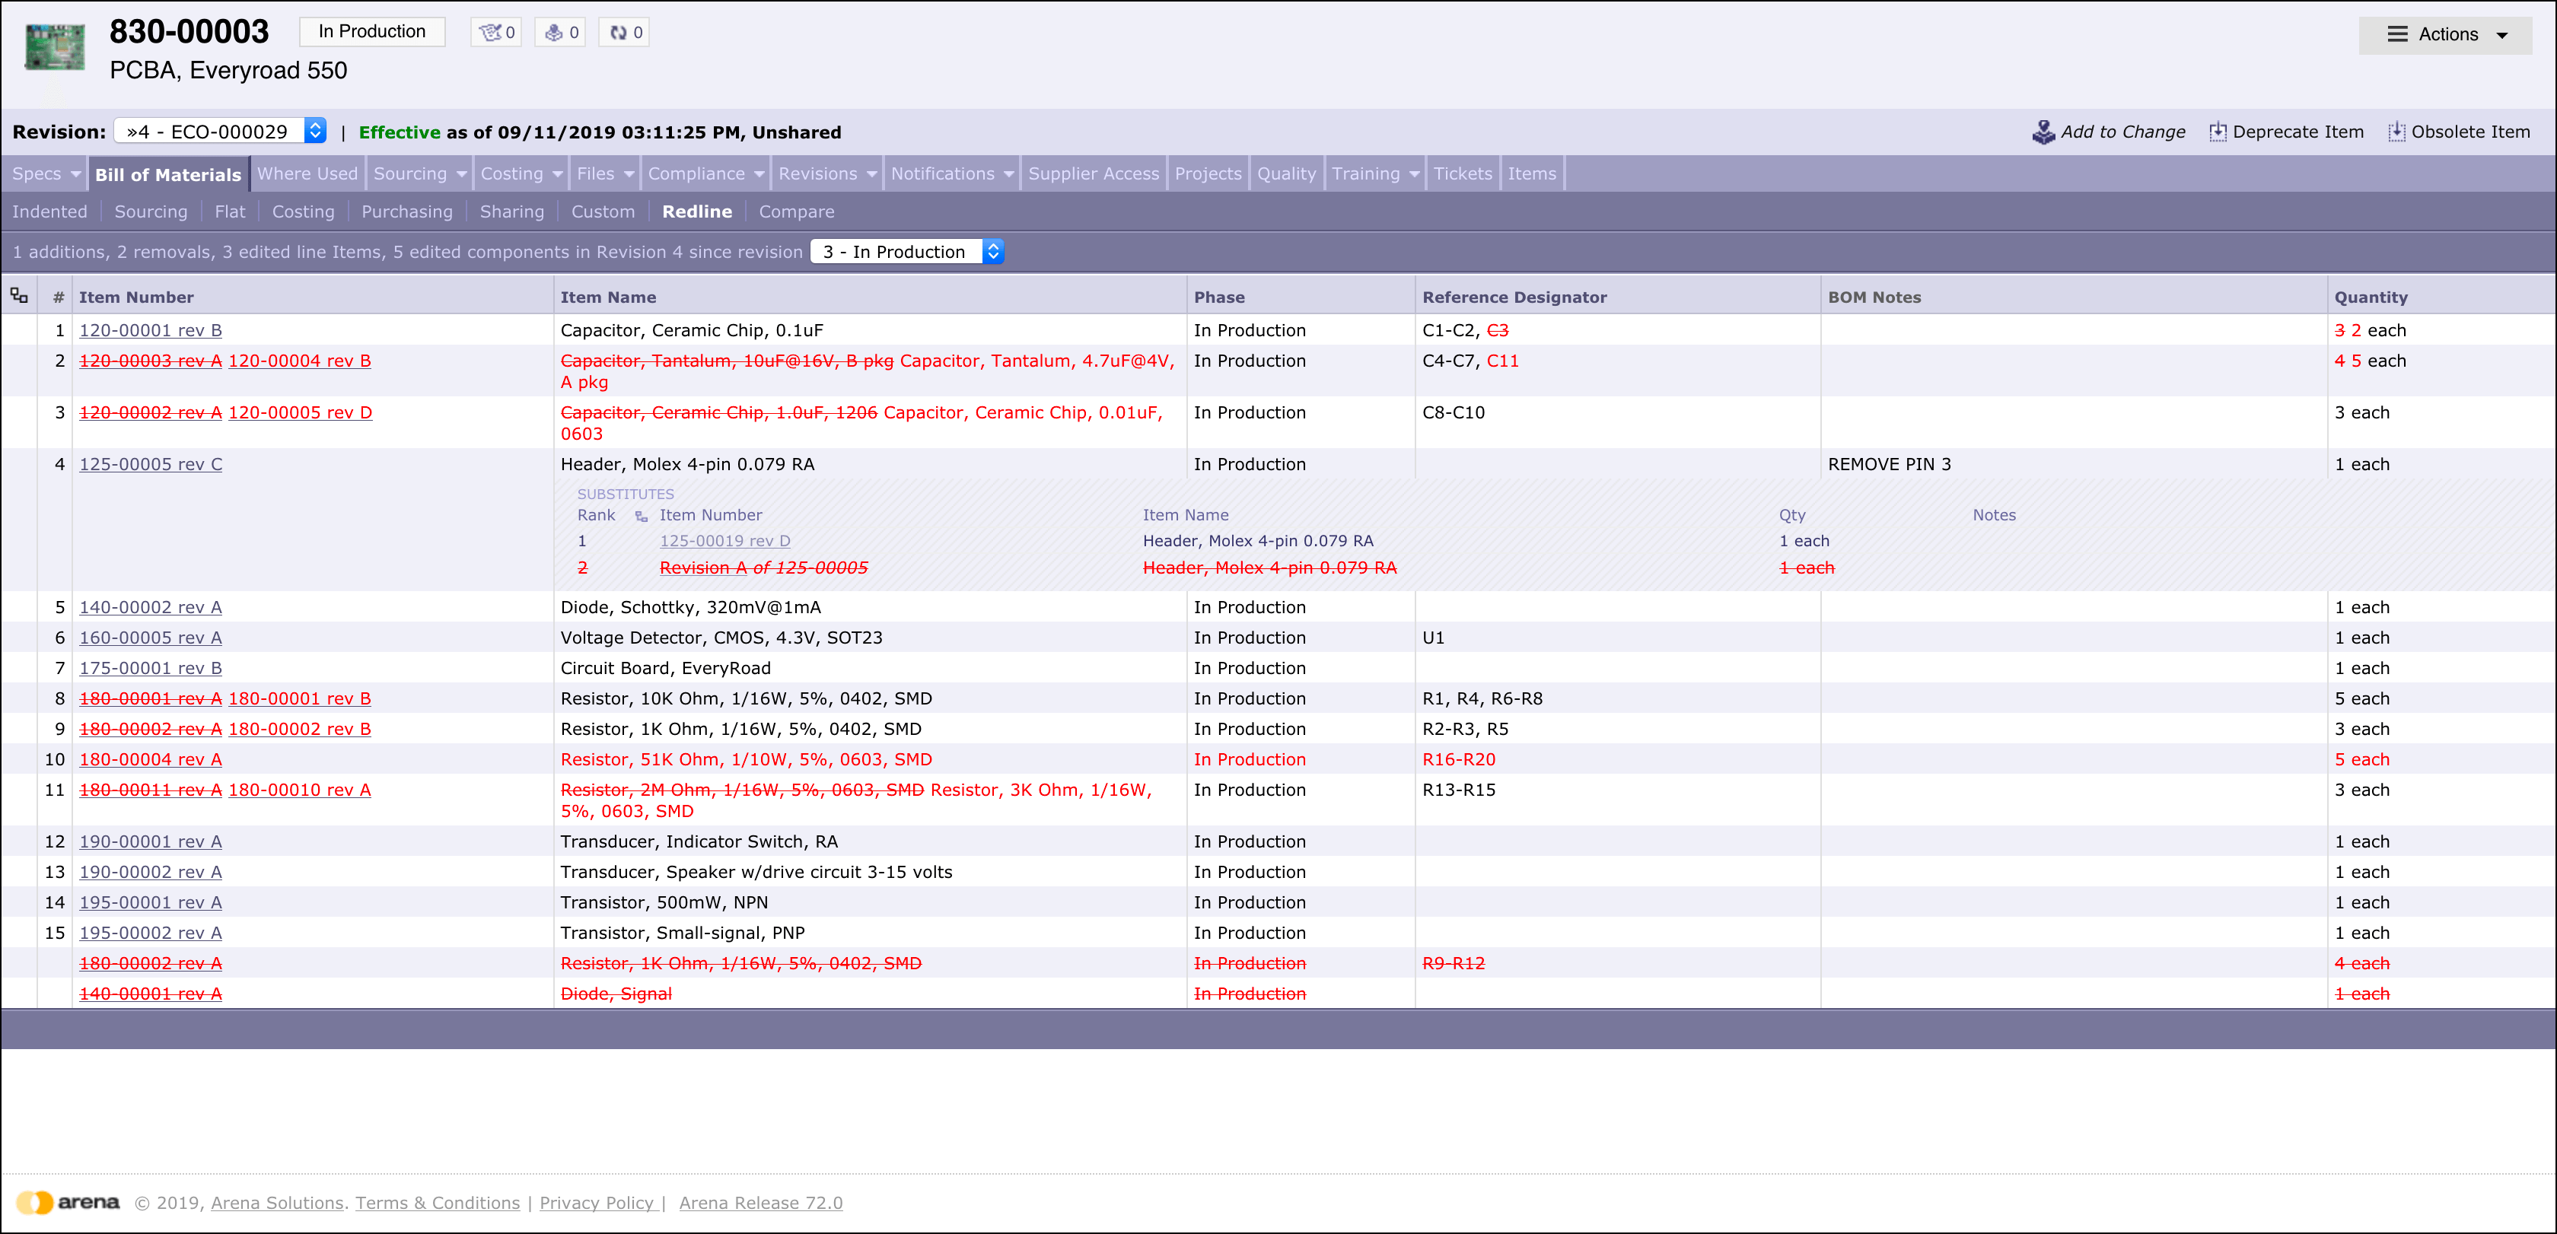The image size is (2557, 1234).
Task: Open the Arena Release 72.0 link
Action: (761, 1204)
